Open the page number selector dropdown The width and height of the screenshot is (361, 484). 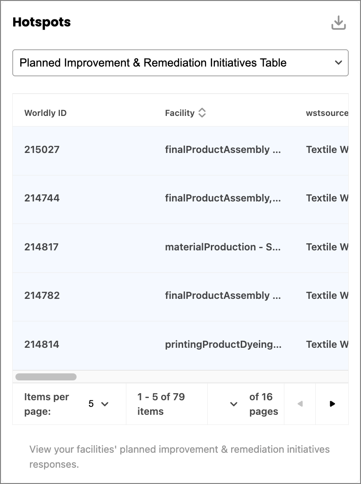(x=234, y=404)
